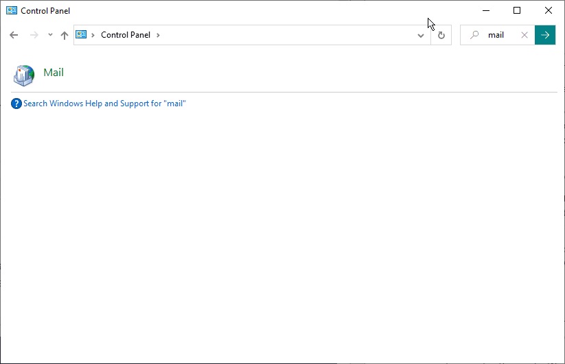The height and width of the screenshot is (364, 565).
Task: Expand the chevron after Control Panel breadcrumb
Action: pyautogui.click(x=158, y=35)
